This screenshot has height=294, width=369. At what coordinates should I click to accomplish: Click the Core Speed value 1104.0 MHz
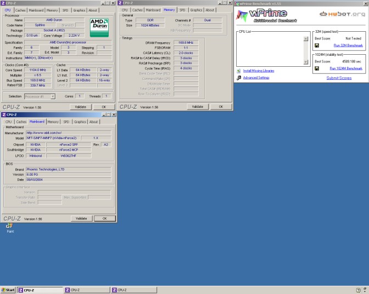(38, 70)
